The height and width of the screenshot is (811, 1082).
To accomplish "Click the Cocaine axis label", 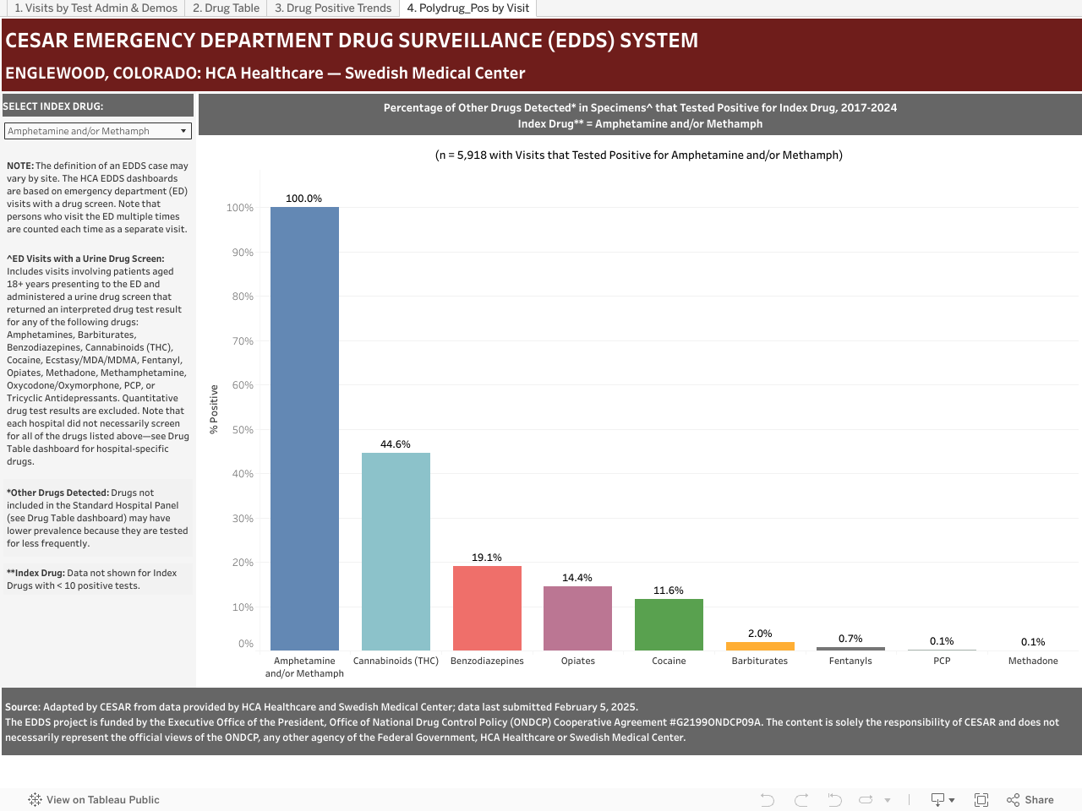I will point(669,661).
